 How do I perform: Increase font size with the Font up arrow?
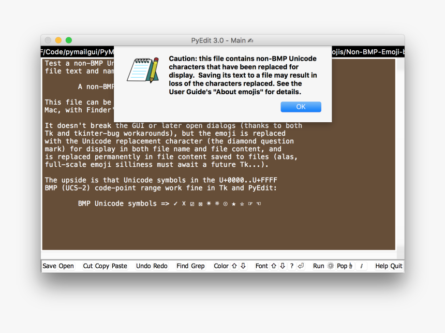pos(273,266)
